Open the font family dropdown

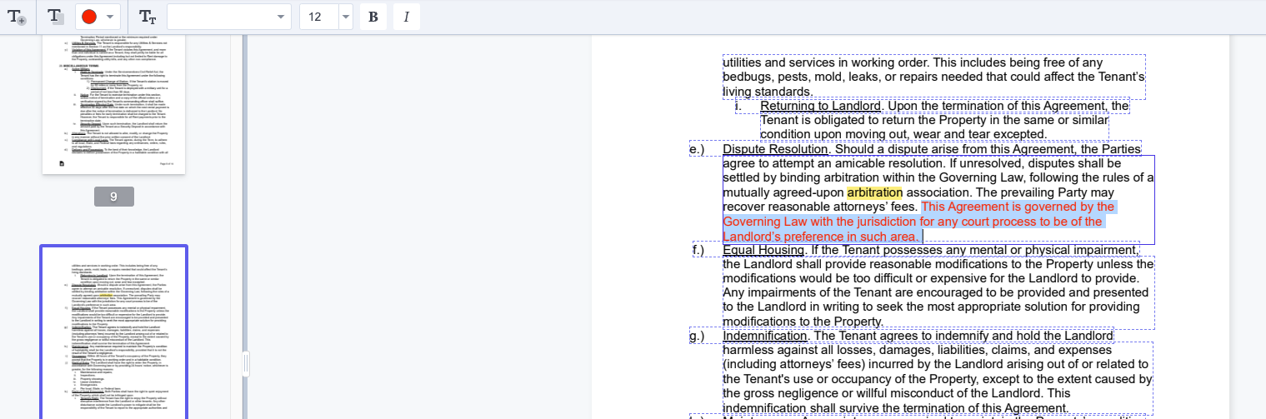click(228, 17)
